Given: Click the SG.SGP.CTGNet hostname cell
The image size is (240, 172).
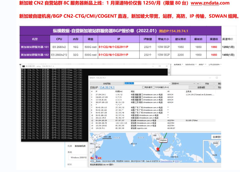Looking at the screenshot, I should pyautogui.click(x=192, y=120).
